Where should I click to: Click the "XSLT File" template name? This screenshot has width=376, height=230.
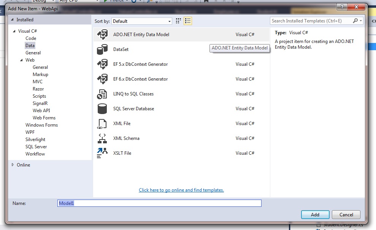(122, 153)
